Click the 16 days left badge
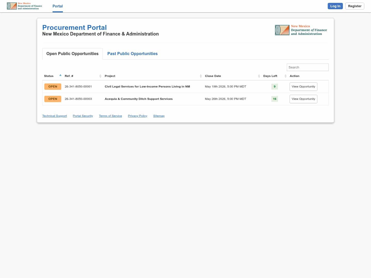 coord(275,99)
